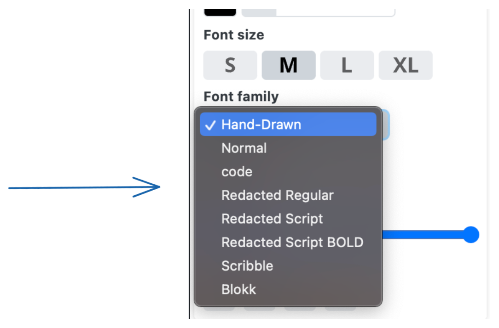Select the M font size
Image resolution: width=499 pixels, height=328 pixels.
[x=289, y=65]
